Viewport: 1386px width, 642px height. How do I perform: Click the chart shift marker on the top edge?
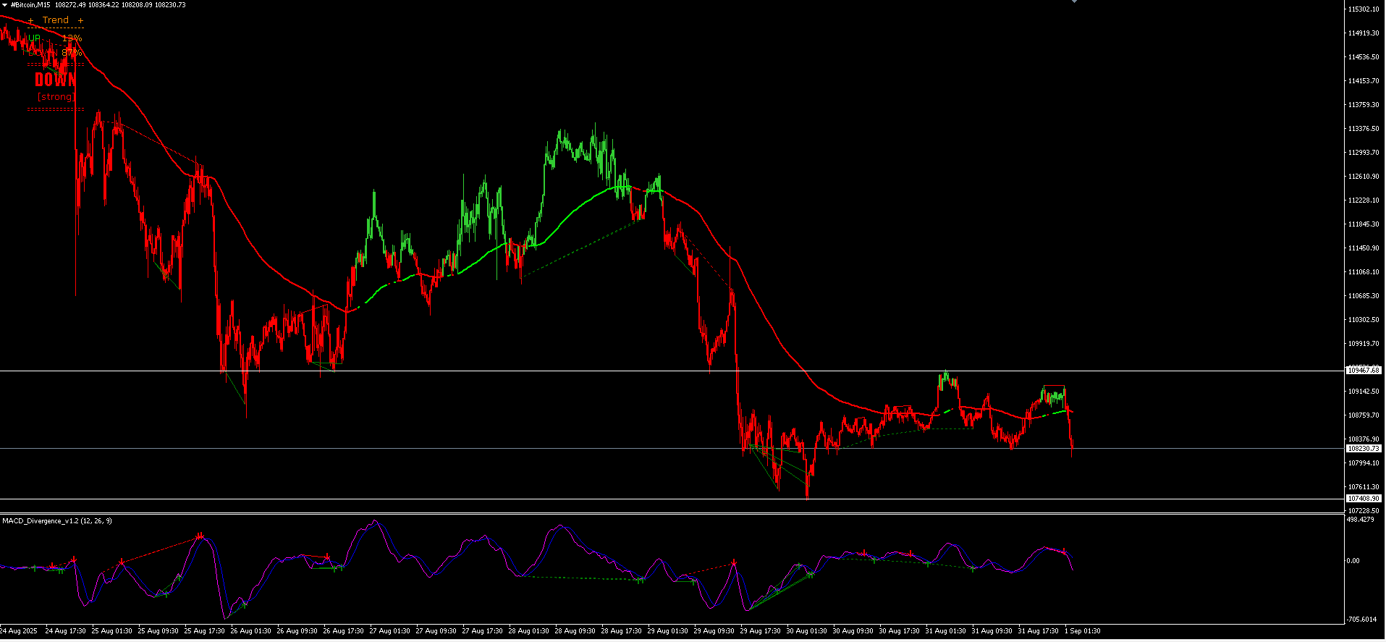coord(1075,1)
